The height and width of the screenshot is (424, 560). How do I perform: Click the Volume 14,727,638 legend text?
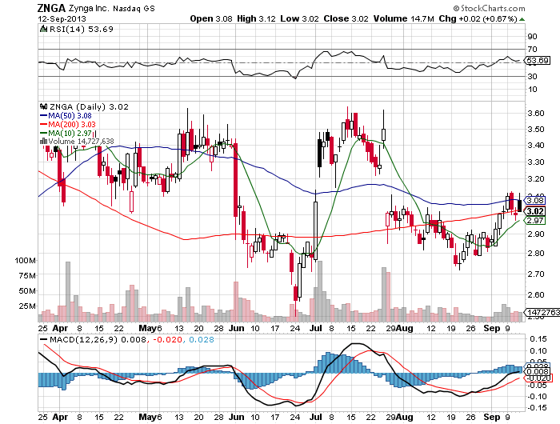coord(81,142)
